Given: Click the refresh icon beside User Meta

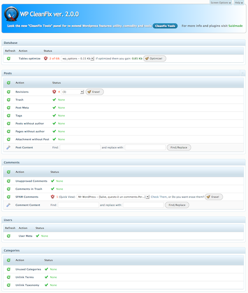Looking at the screenshot, I should pos(8,236).
